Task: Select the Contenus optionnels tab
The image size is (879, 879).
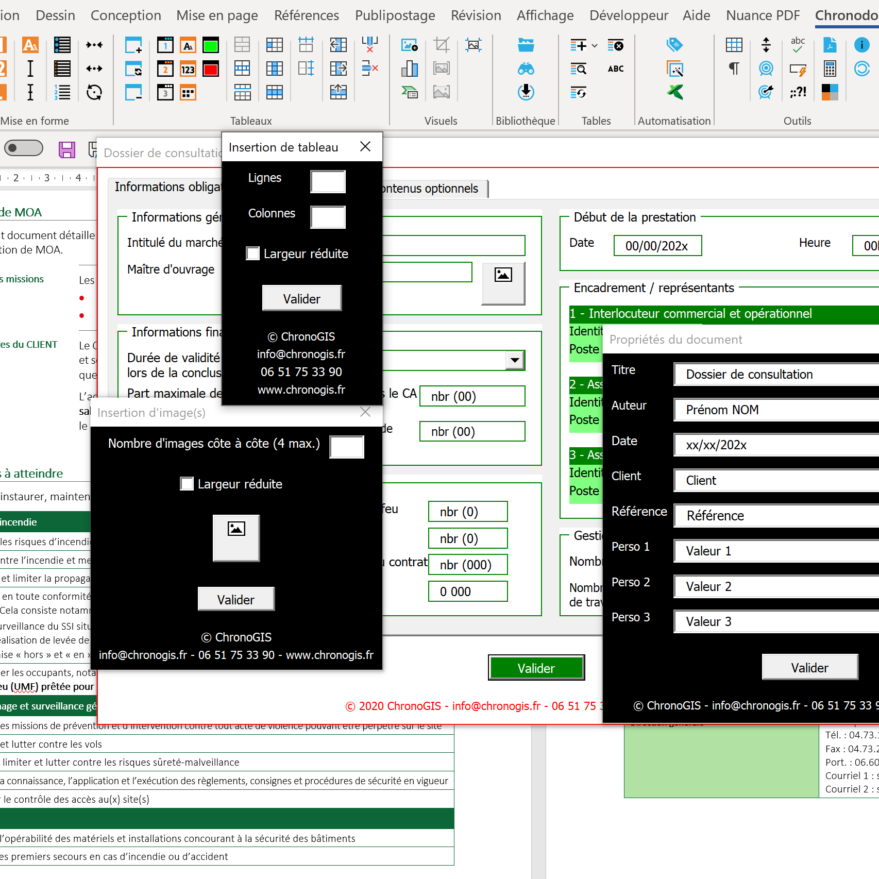Action: coord(435,189)
